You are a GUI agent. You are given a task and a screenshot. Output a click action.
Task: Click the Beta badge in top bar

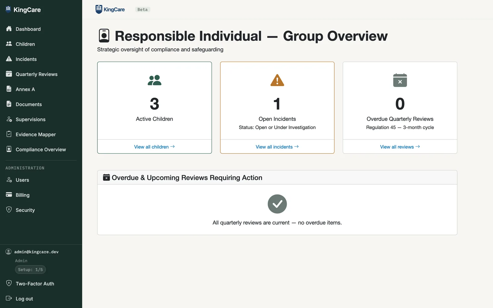142,10
